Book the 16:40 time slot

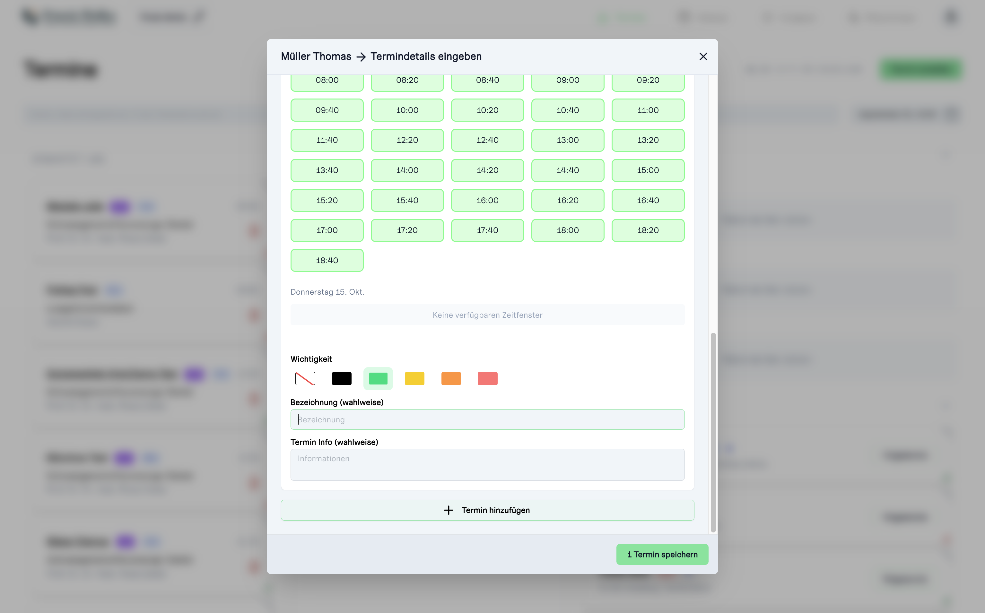648,200
